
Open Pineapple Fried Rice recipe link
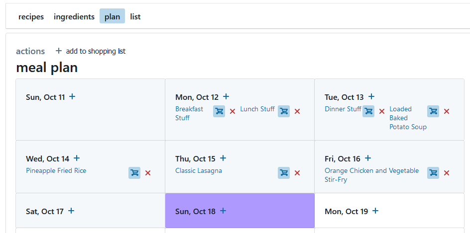click(x=56, y=170)
